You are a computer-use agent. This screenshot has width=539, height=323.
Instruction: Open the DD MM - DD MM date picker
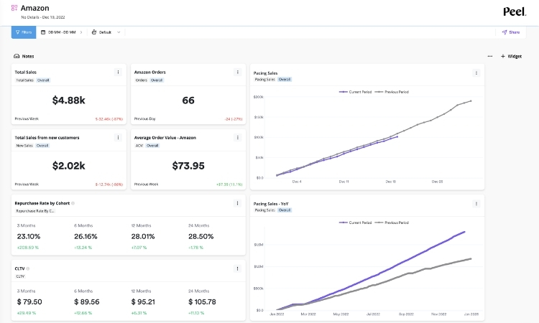pyautogui.click(x=62, y=32)
